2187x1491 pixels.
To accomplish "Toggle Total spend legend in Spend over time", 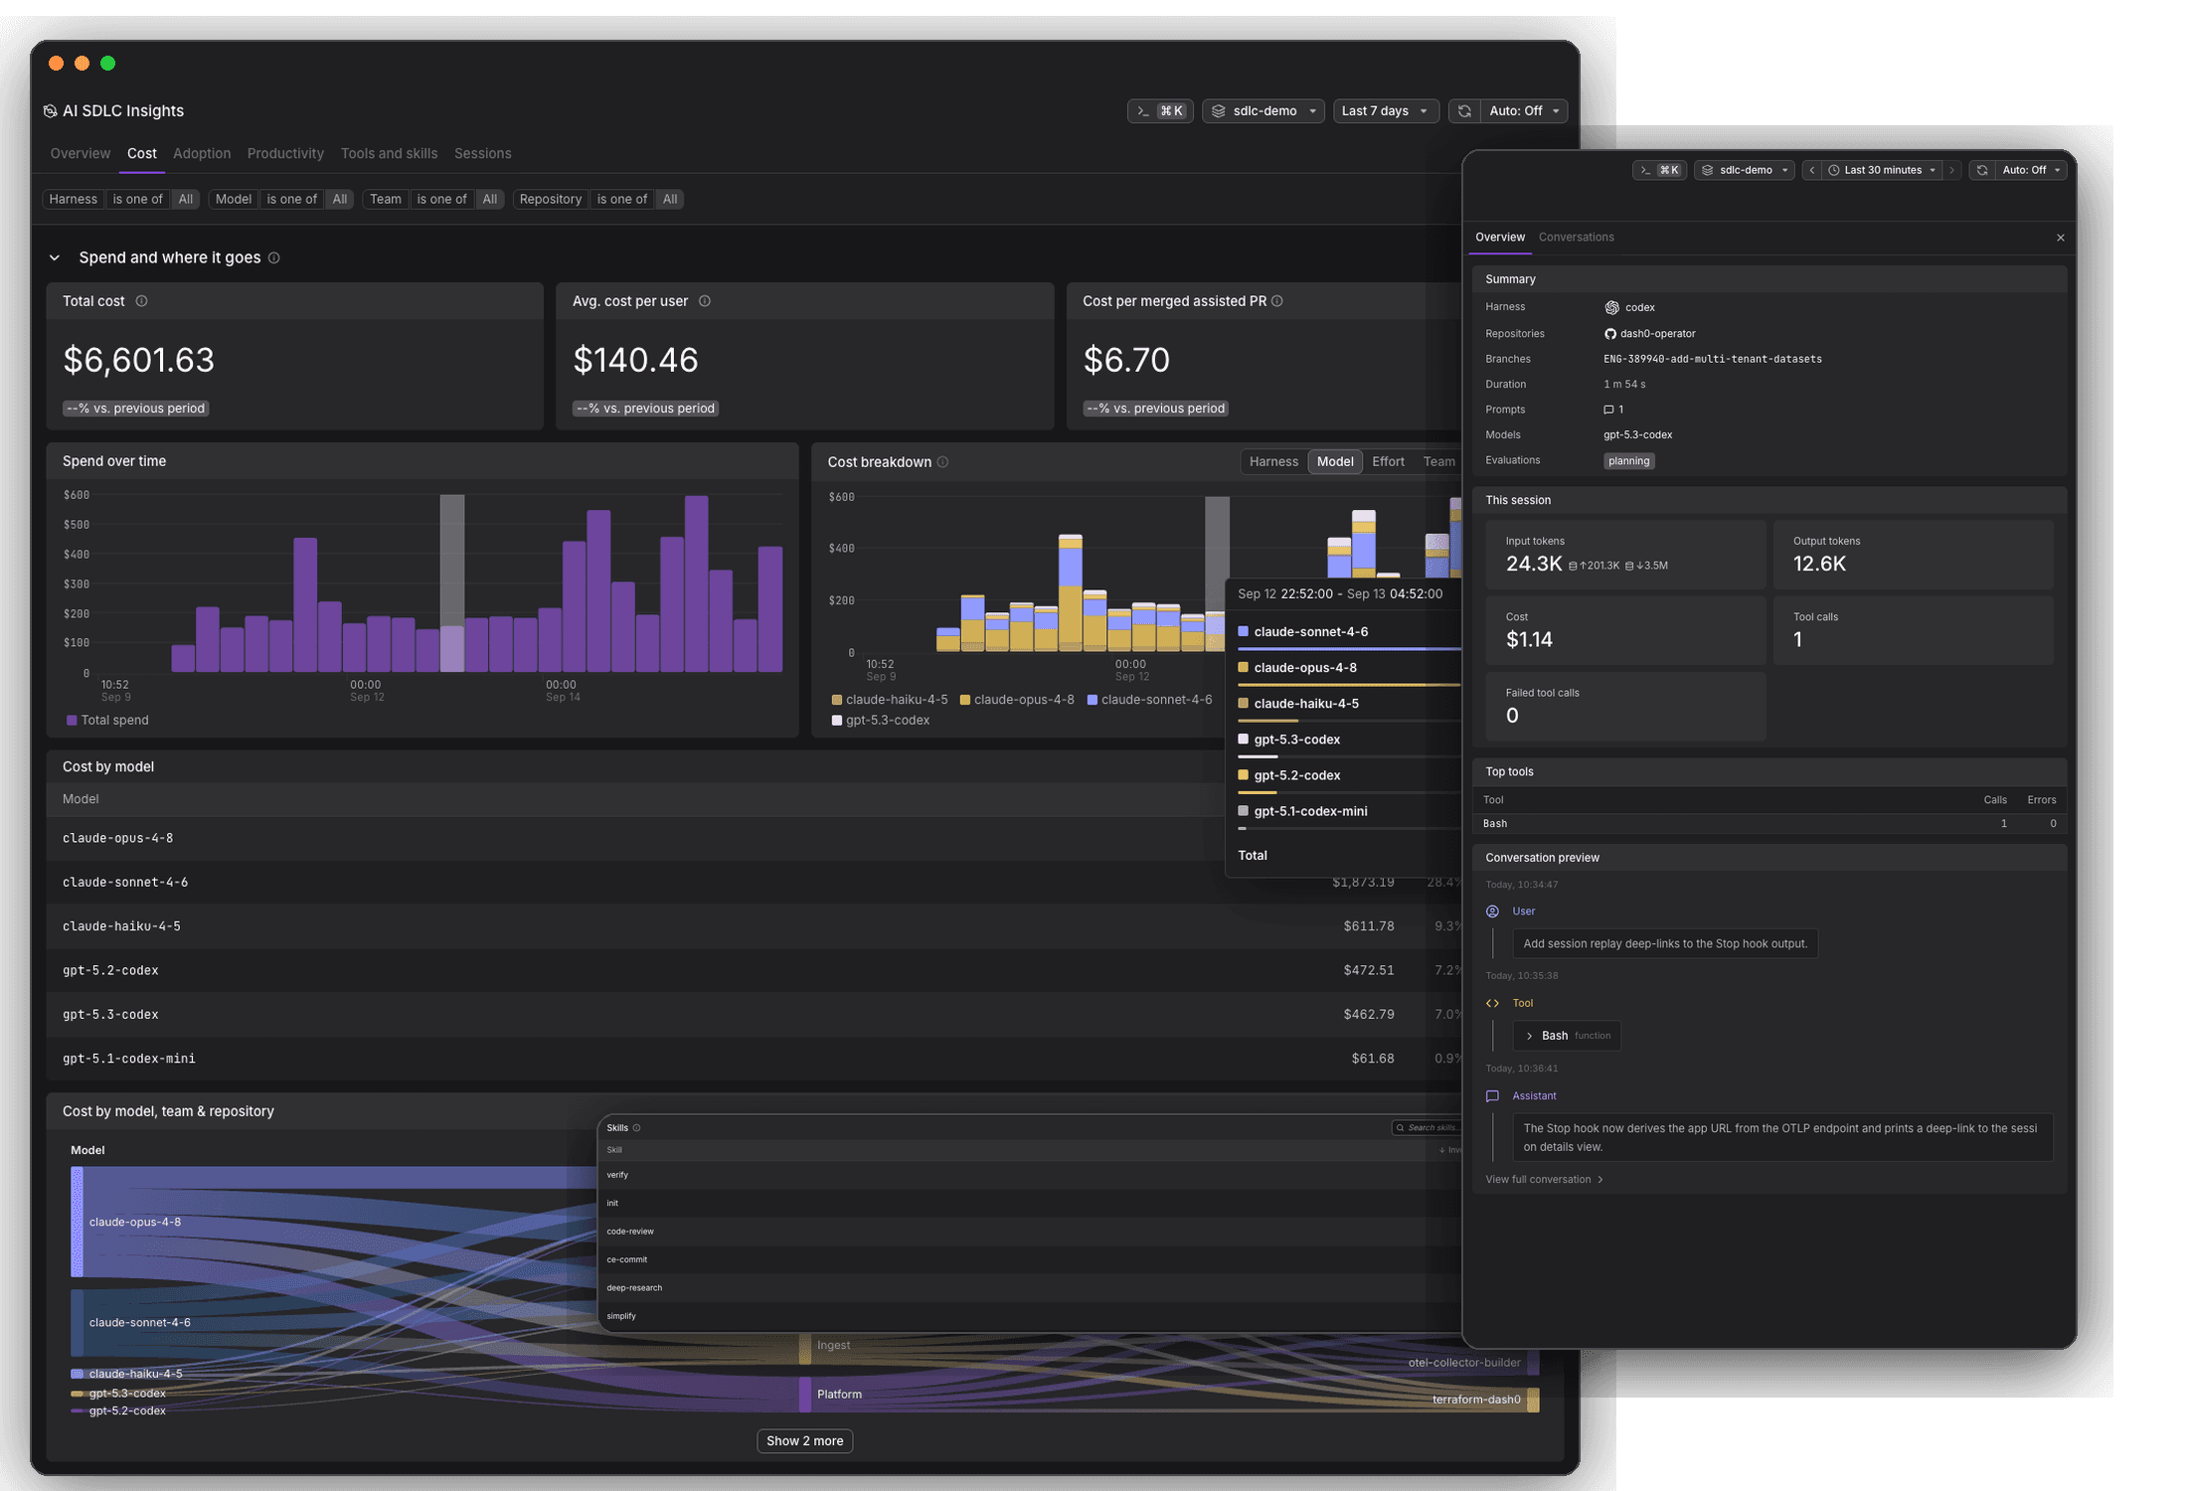I will [x=107, y=721].
